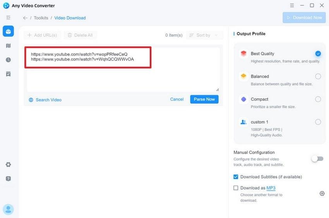Open the user account avatar

coord(9,209)
